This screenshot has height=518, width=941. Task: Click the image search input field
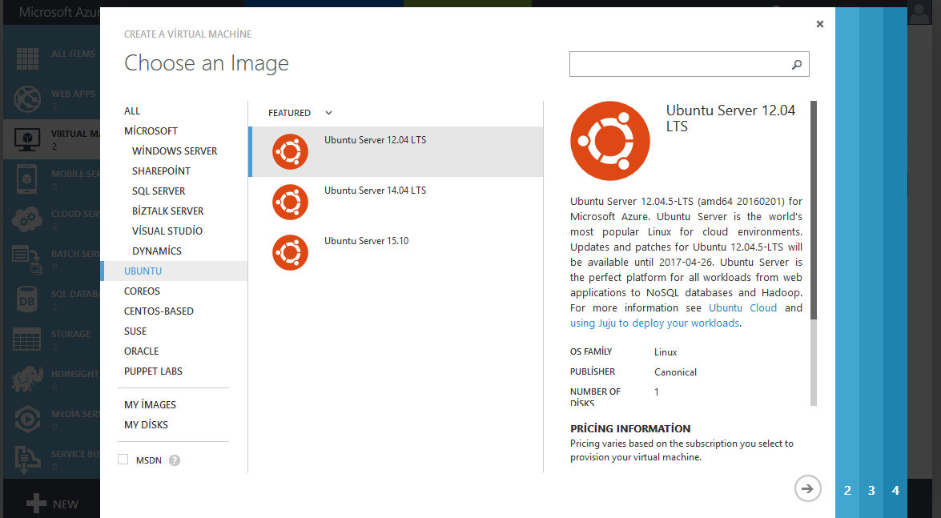tap(689, 64)
